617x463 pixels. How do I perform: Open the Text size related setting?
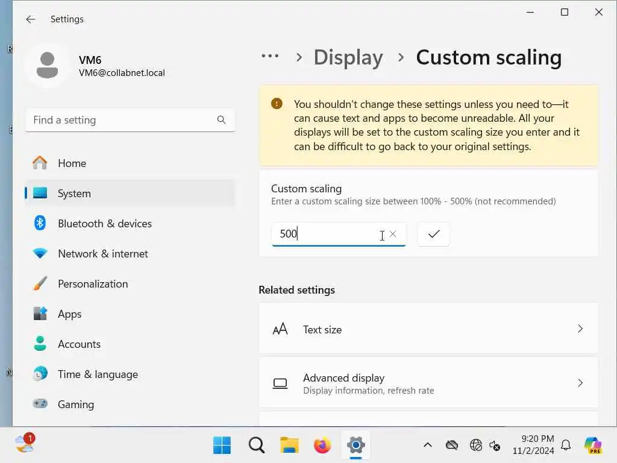tap(428, 329)
